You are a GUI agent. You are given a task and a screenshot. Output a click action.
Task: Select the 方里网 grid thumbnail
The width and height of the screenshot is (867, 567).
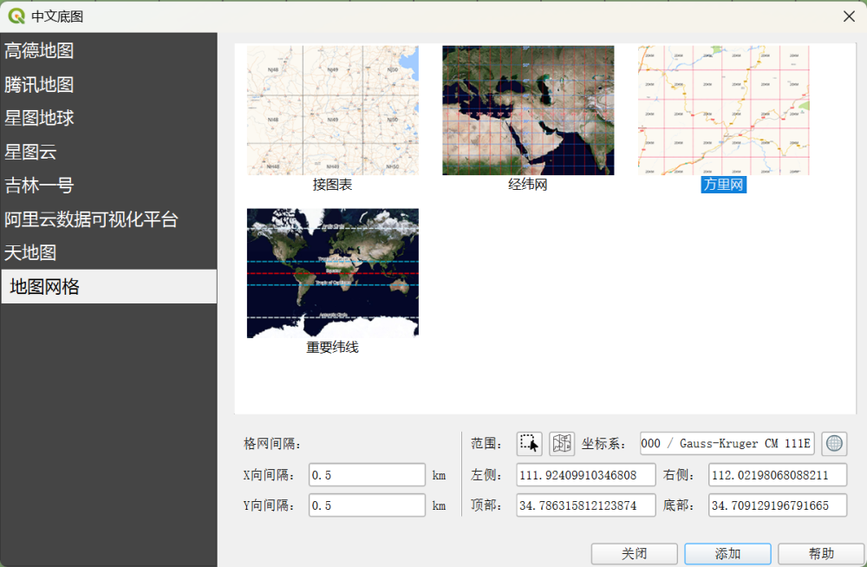[723, 111]
